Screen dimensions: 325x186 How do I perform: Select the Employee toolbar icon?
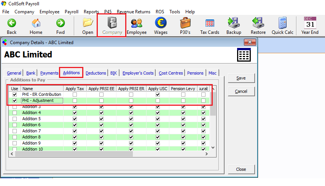(x=137, y=24)
